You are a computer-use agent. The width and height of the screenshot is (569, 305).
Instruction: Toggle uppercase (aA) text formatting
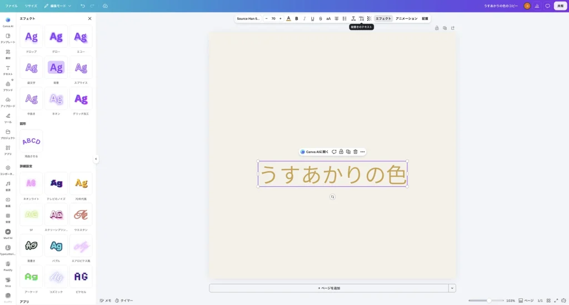click(328, 18)
